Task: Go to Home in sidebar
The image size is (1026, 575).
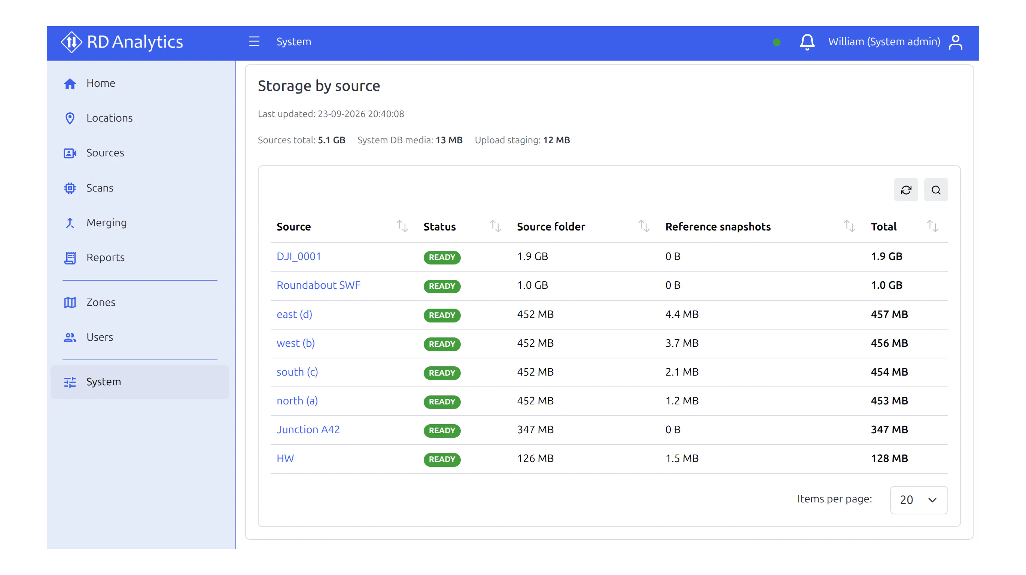Action: point(140,83)
